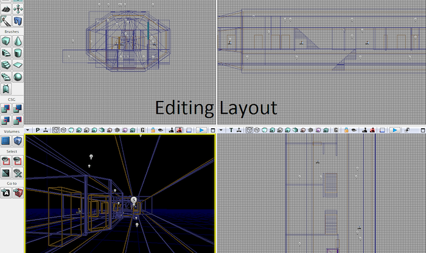Viewport: 426px width, 253px height.
Task: Show selected actors only in Select group
Action: tap(5, 161)
